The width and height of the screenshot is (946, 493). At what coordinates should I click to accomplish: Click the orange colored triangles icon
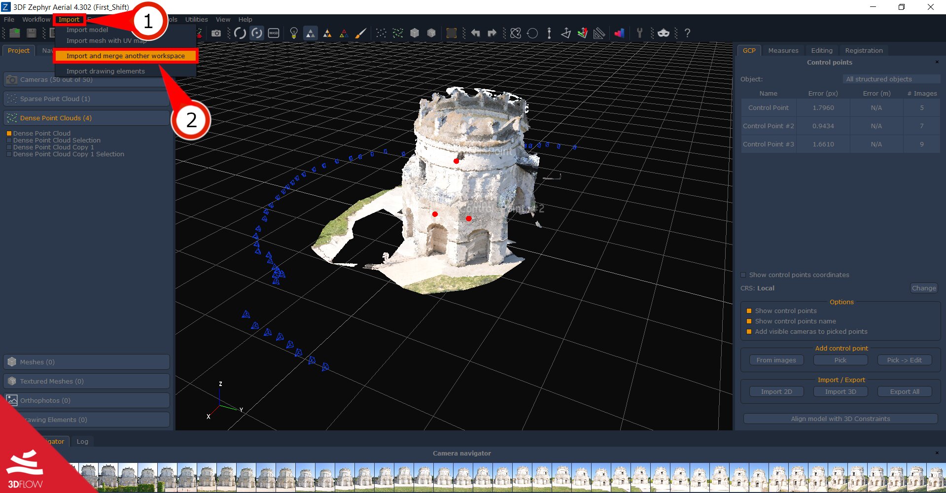[327, 33]
